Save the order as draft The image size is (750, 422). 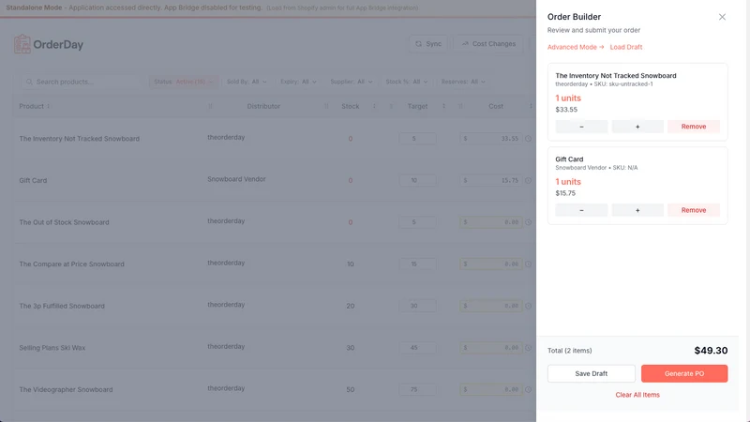click(592, 373)
